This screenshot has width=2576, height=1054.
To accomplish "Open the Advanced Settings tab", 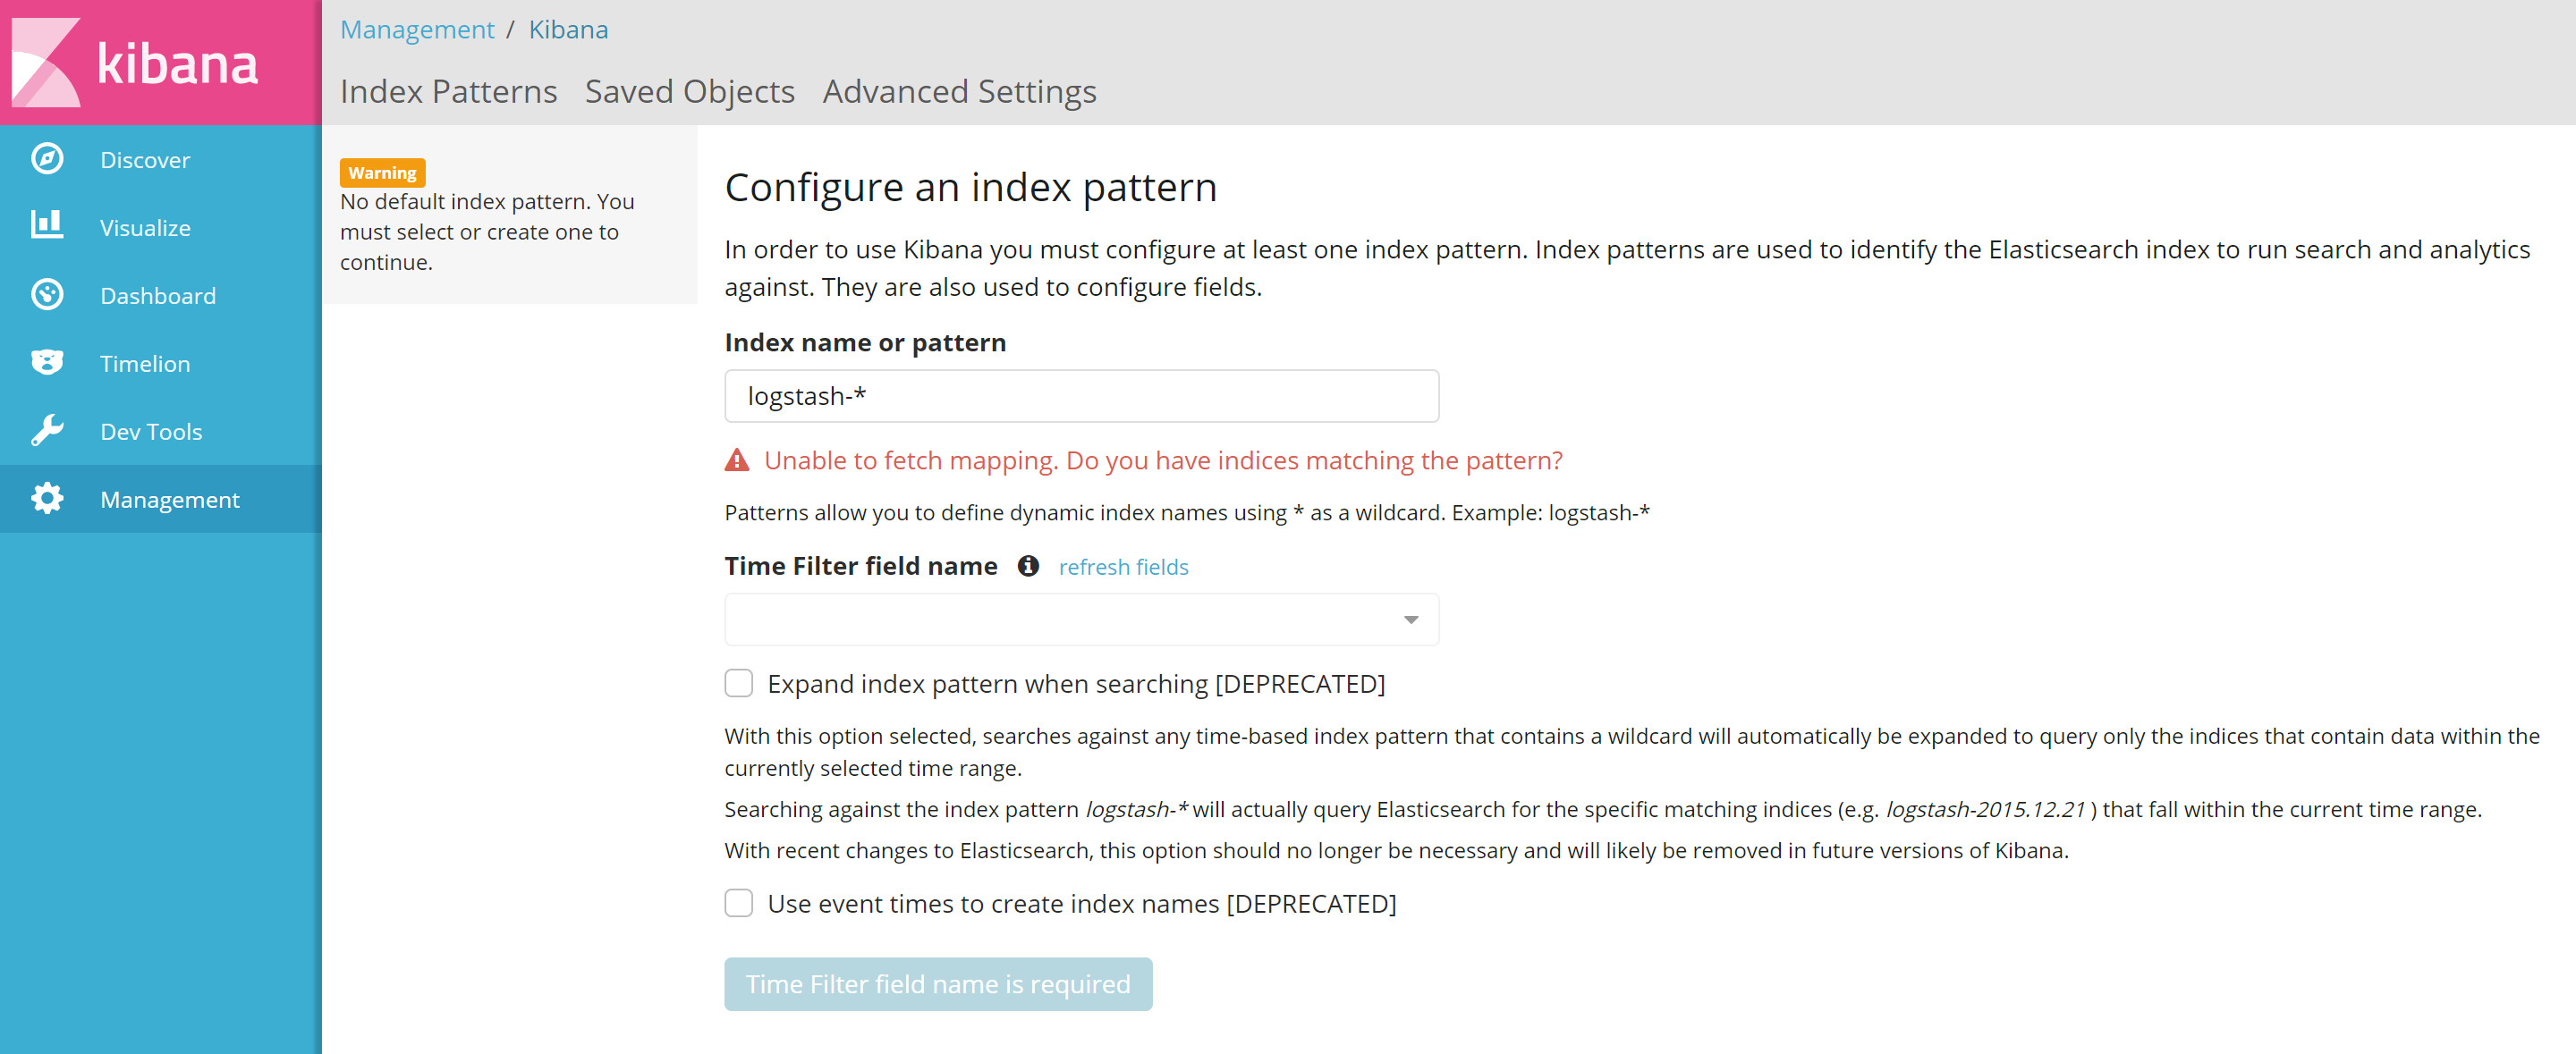I will (958, 91).
